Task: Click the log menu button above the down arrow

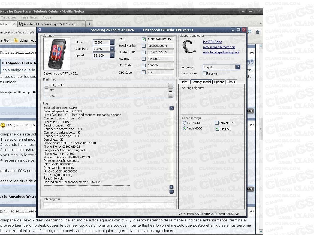Action: [171, 187]
